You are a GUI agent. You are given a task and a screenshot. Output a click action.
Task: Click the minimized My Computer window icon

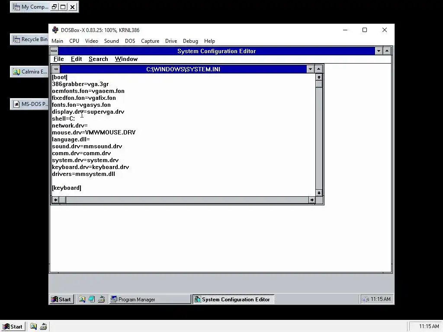pos(17,7)
